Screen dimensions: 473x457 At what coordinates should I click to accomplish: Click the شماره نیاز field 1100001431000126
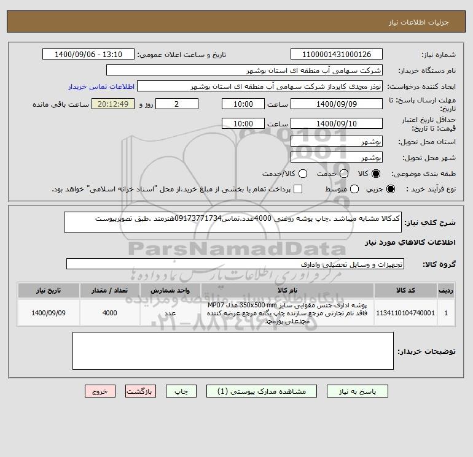[x=337, y=54]
